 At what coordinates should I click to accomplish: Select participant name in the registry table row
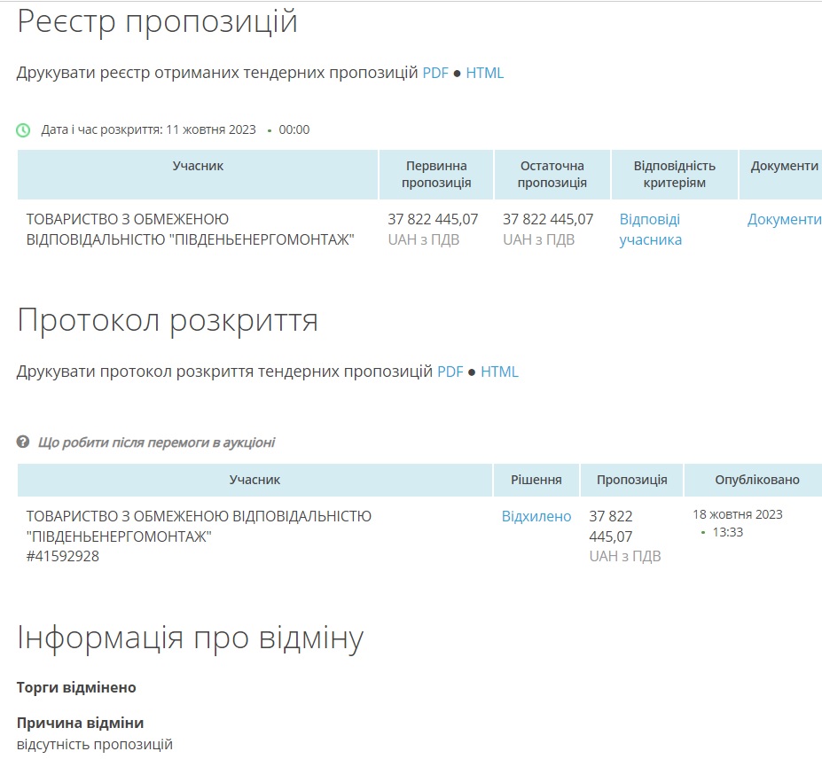[x=191, y=229]
